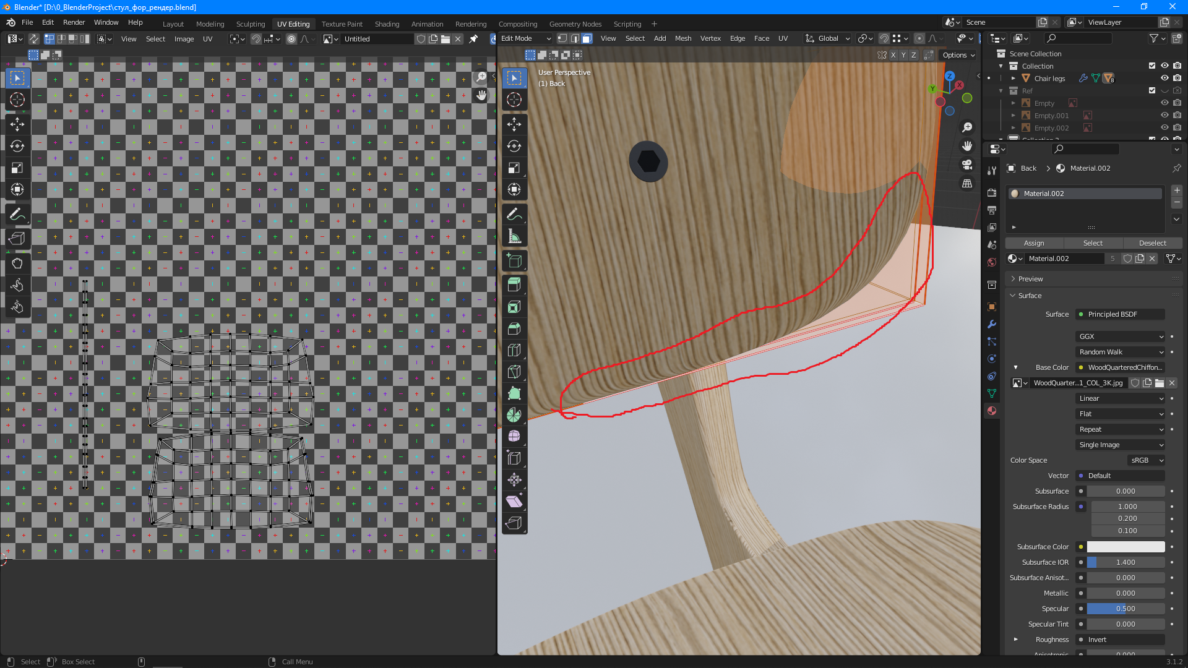The height and width of the screenshot is (668, 1188).
Task: Toggle camera view in the viewport
Action: pyautogui.click(x=967, y=165)
